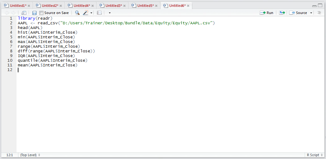This screenshot has height=159, width=326.
Task: Close the Untitled1 tab
Action: click(x=29, y=6)
